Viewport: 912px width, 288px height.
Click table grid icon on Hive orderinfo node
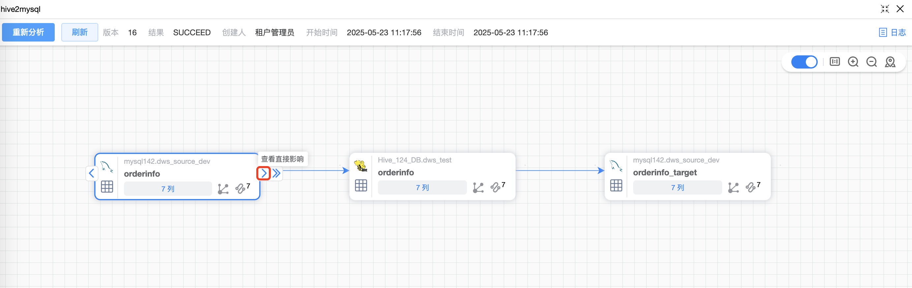point(361,186)
